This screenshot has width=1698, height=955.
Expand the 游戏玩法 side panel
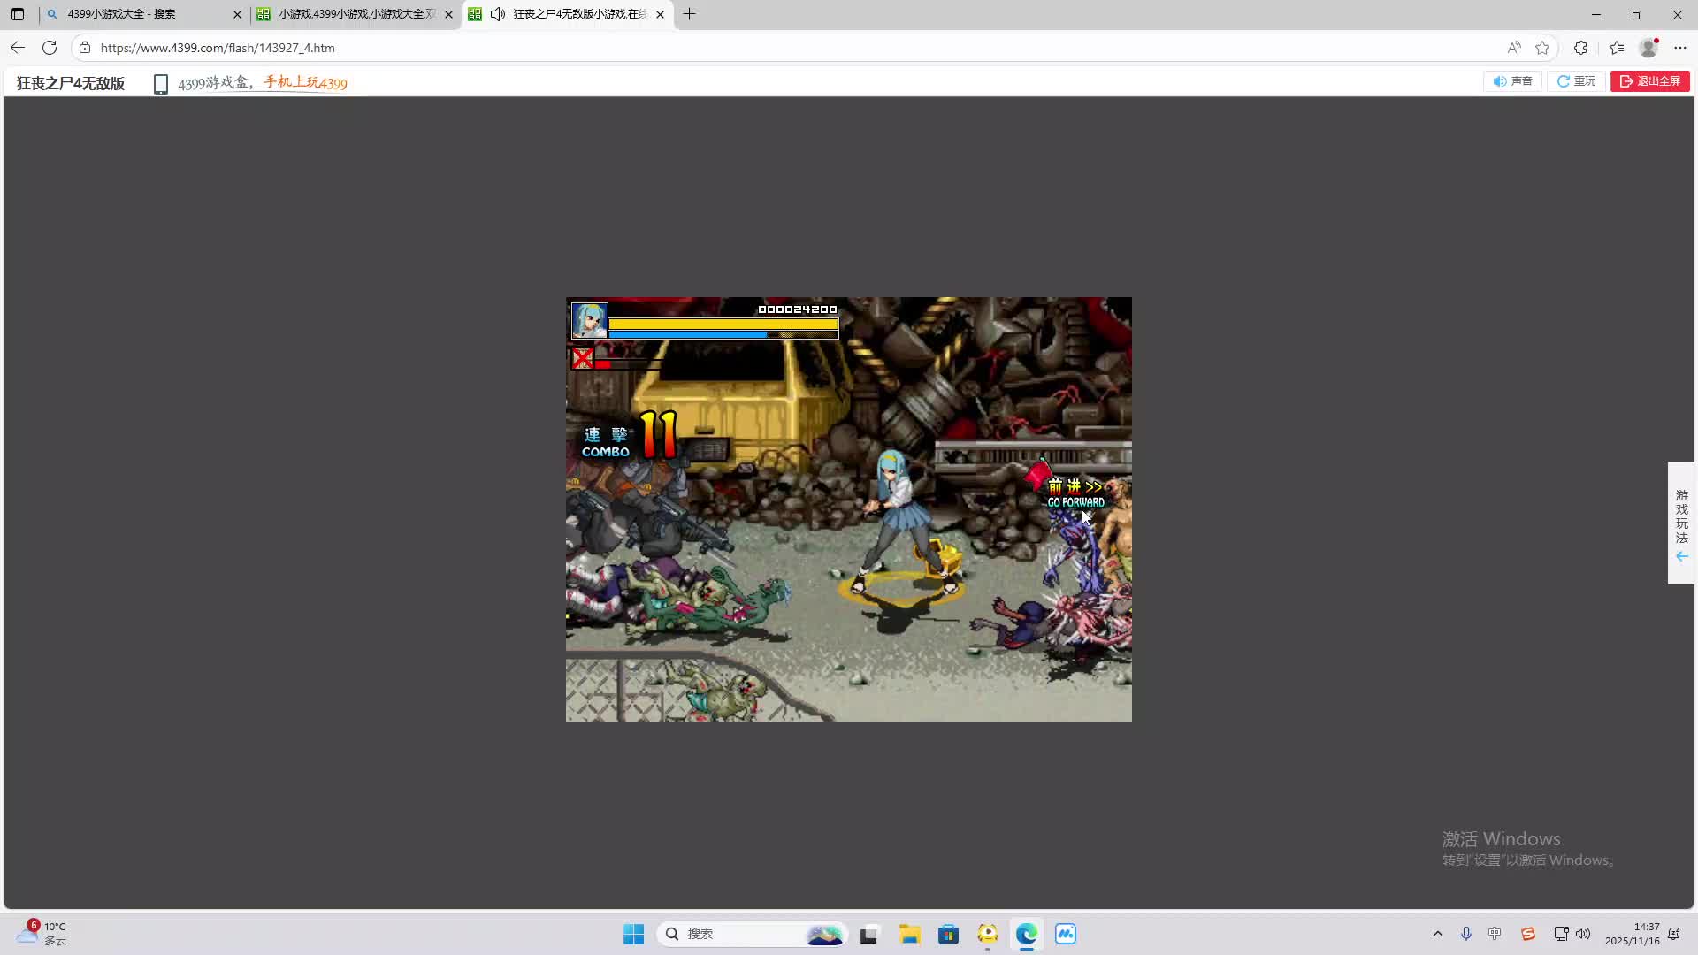tap(1681, 523)
